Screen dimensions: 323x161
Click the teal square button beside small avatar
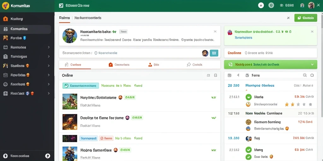tap(214, 53)
